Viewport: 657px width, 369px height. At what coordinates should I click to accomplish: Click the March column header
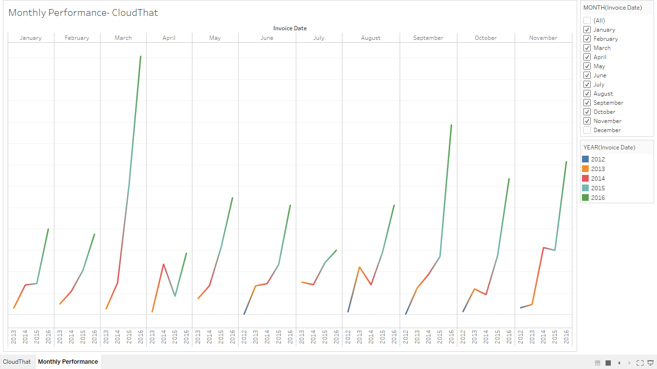tap(123, 38)
